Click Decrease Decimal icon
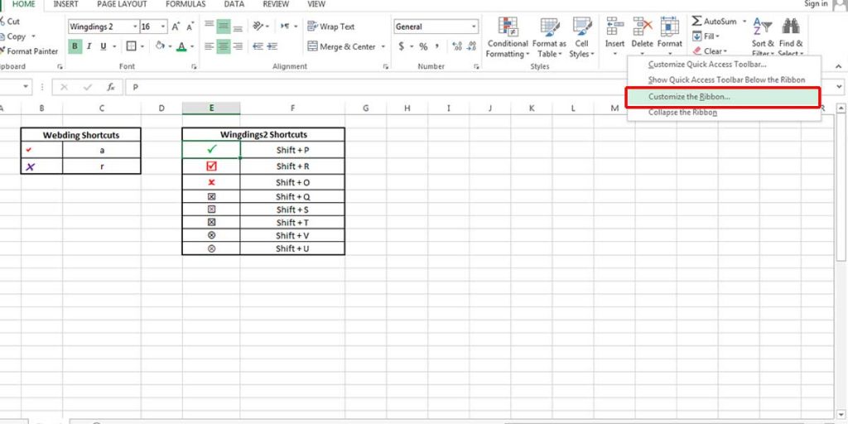This screenshot has width=848, height=424. 471,46
